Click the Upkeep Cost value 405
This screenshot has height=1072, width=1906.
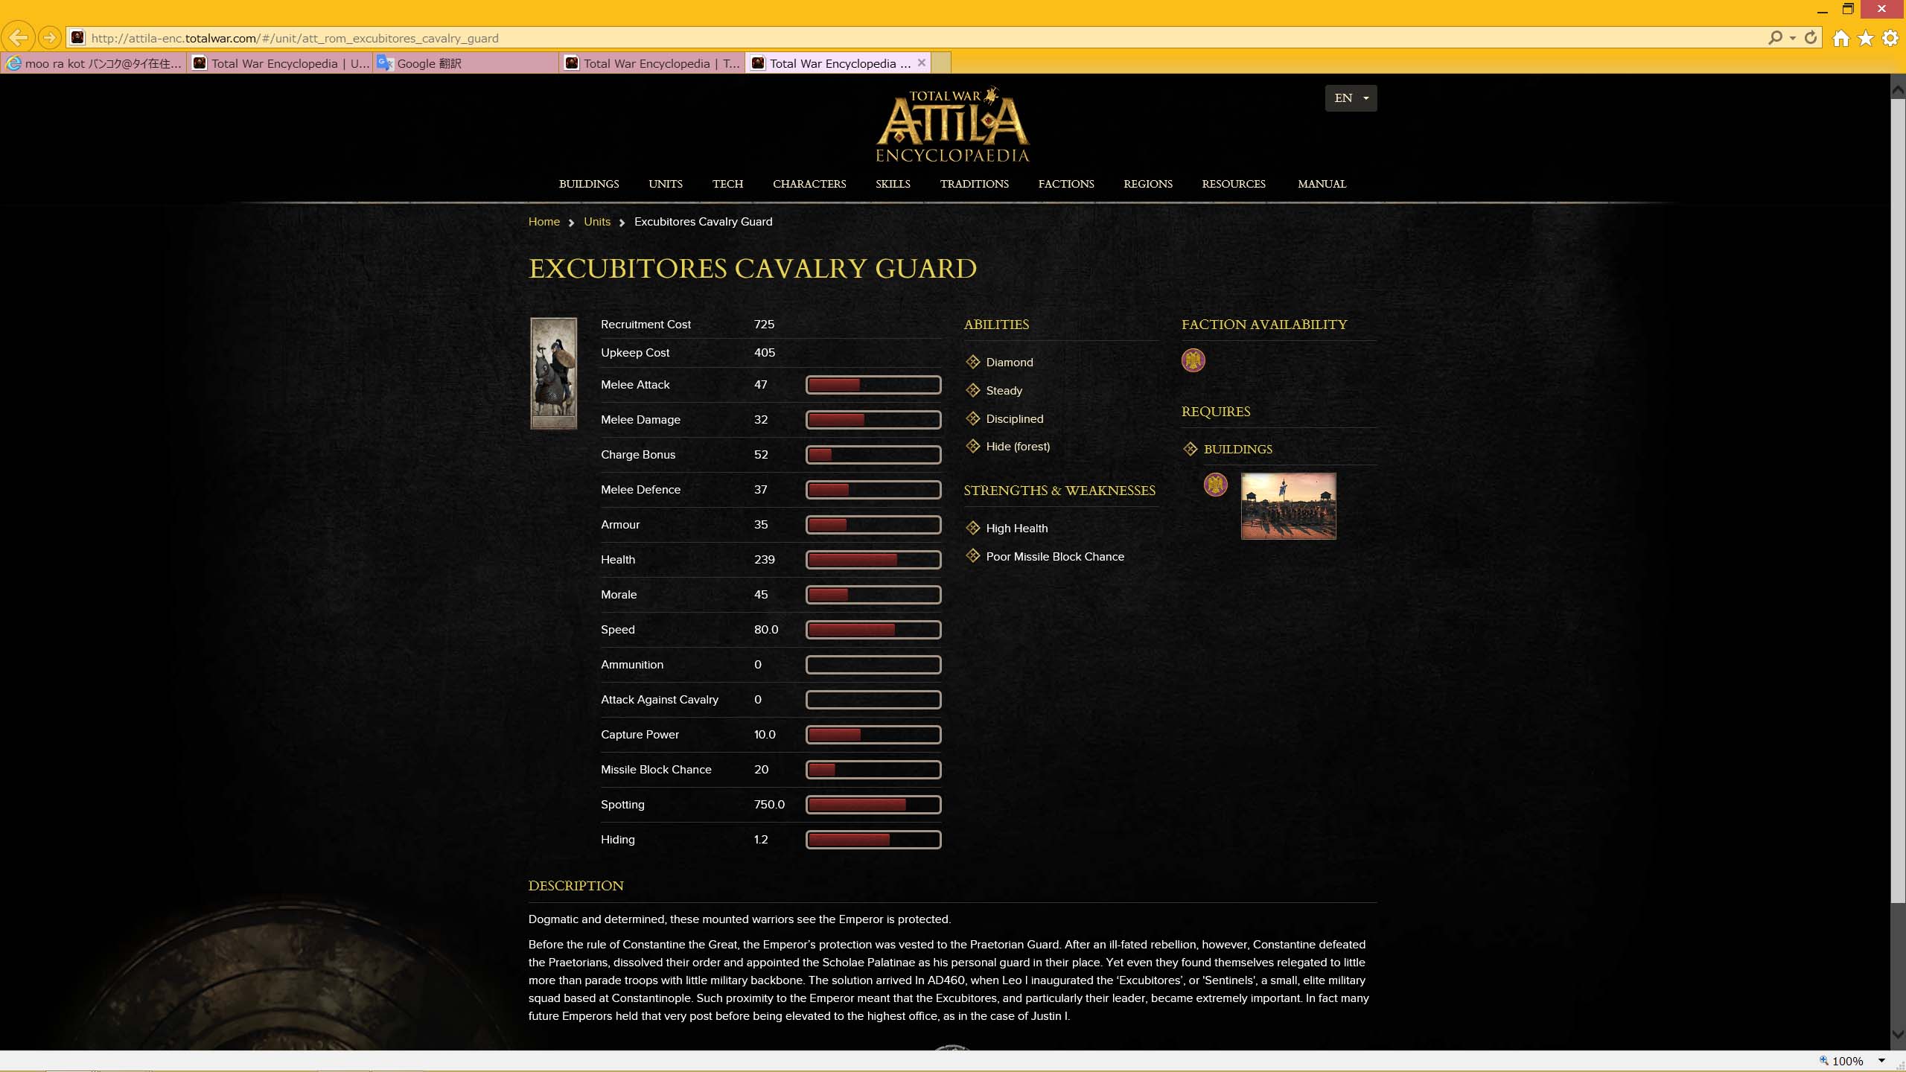[765, 353]
